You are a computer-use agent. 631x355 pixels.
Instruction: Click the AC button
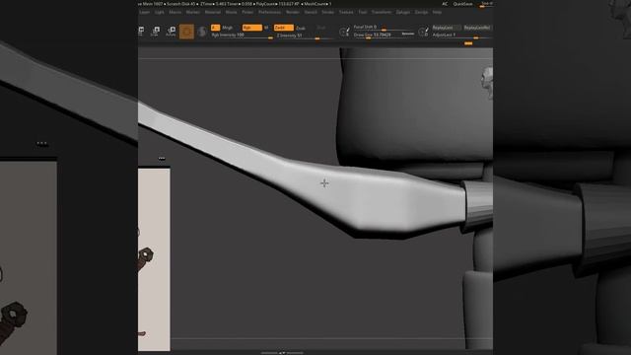click(445, 4)
